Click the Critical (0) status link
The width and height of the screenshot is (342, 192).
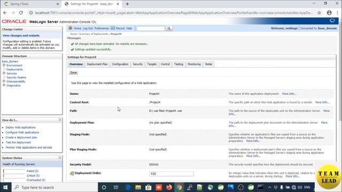(x=33, y=175)
